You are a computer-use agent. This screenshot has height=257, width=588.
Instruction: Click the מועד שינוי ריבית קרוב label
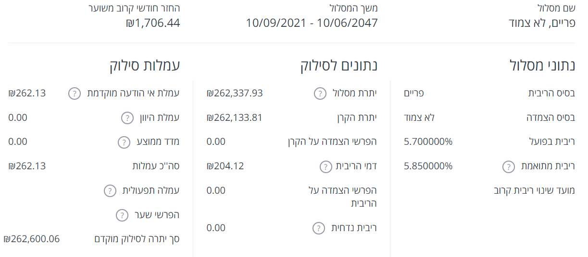534,191
